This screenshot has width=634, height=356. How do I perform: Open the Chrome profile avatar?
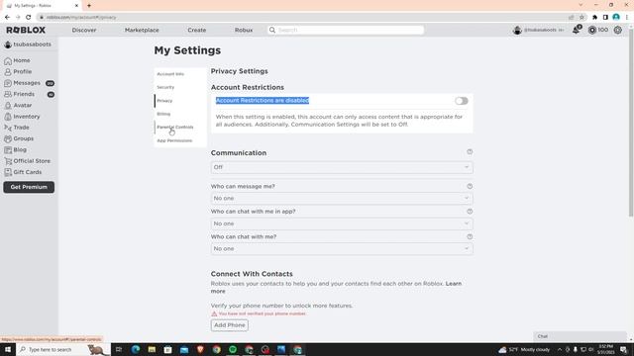[x=616, y=18]
